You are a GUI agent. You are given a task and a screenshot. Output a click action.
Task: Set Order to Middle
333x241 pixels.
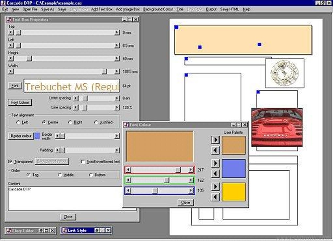click(66, 175)
